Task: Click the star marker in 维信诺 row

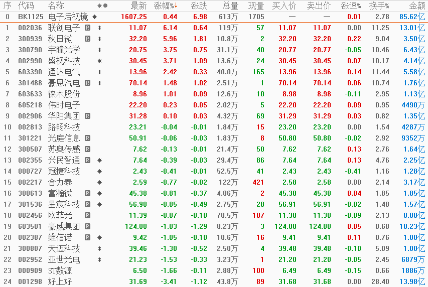Action: [x=100, y=237]
